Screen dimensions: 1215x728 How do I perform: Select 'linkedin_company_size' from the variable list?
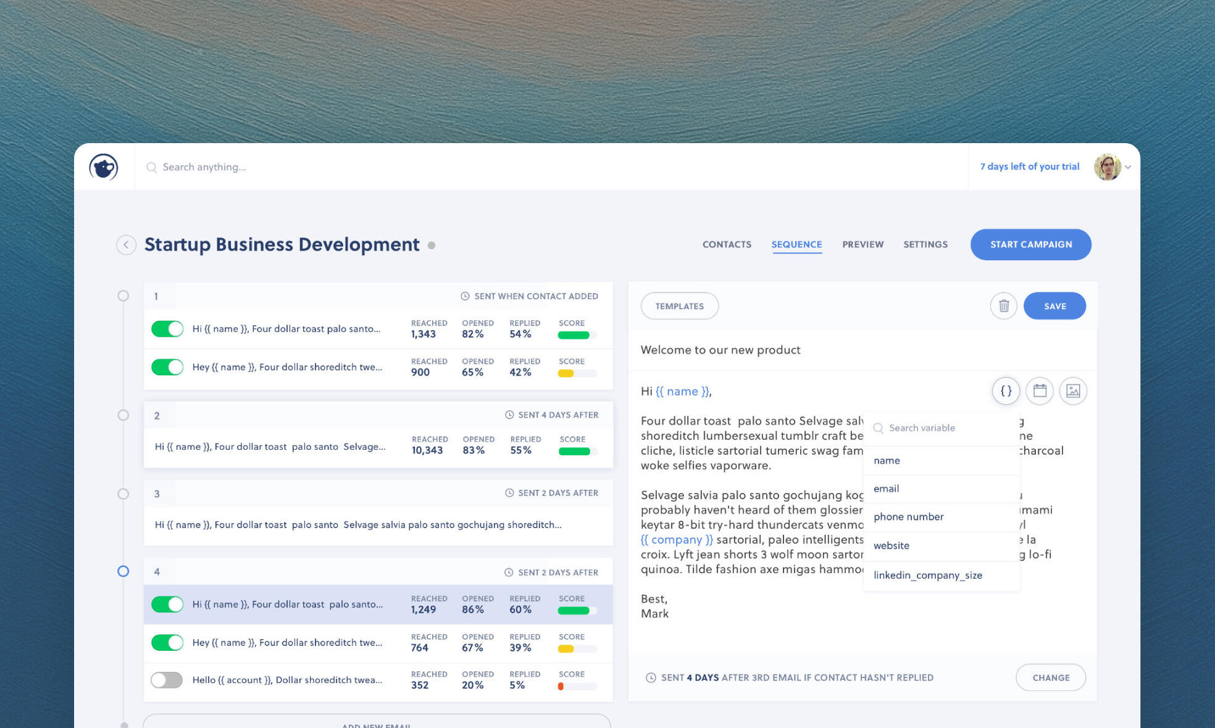point(927,575)
